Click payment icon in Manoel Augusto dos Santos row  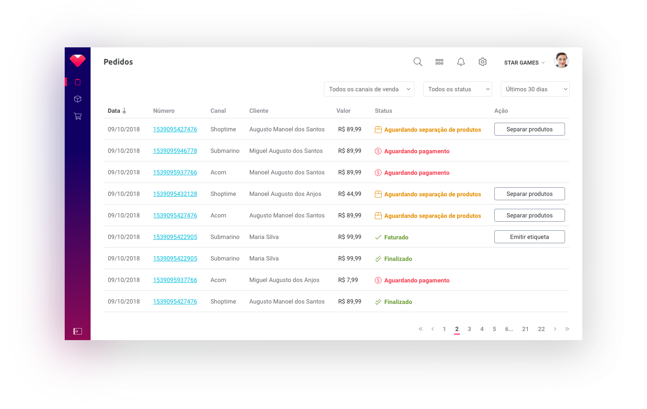pyautogui.click(x=378, y=173)
